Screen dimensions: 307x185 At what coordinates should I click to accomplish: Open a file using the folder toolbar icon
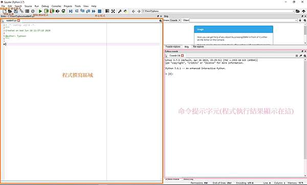point(10,11)
